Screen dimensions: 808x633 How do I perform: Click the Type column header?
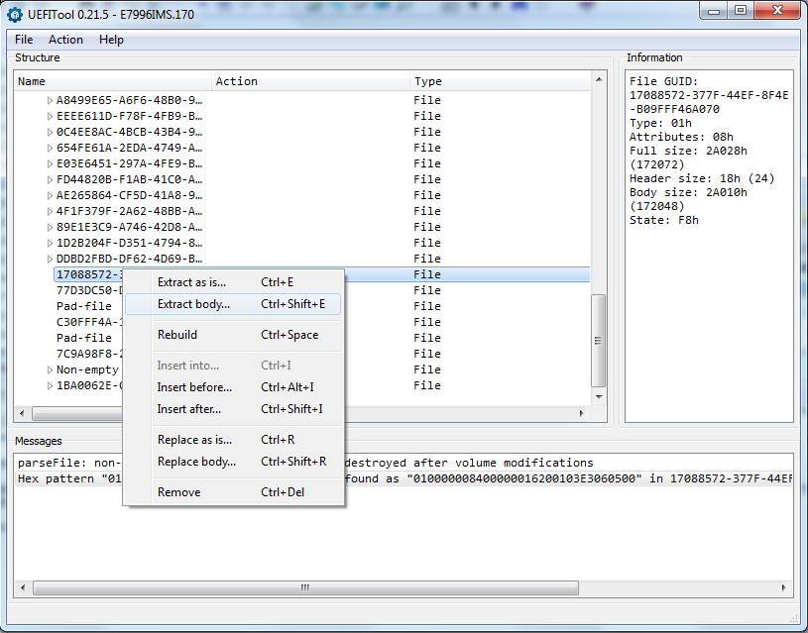pos(501,81)
